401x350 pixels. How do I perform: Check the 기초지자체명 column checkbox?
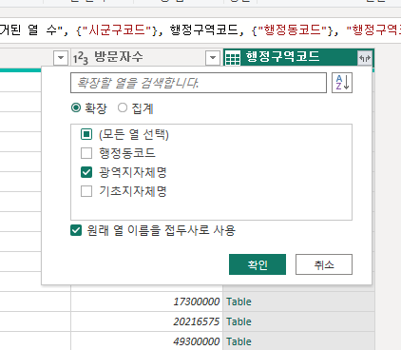(86, 191)
